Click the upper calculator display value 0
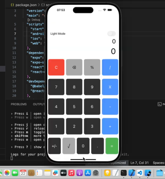This screenshot has height=179, width=165. tap(114, 41)
